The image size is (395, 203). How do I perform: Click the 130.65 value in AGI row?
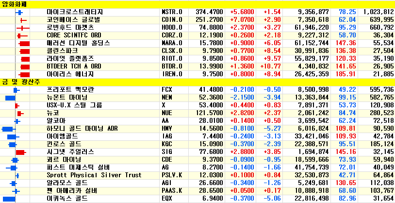pos(346,183)
